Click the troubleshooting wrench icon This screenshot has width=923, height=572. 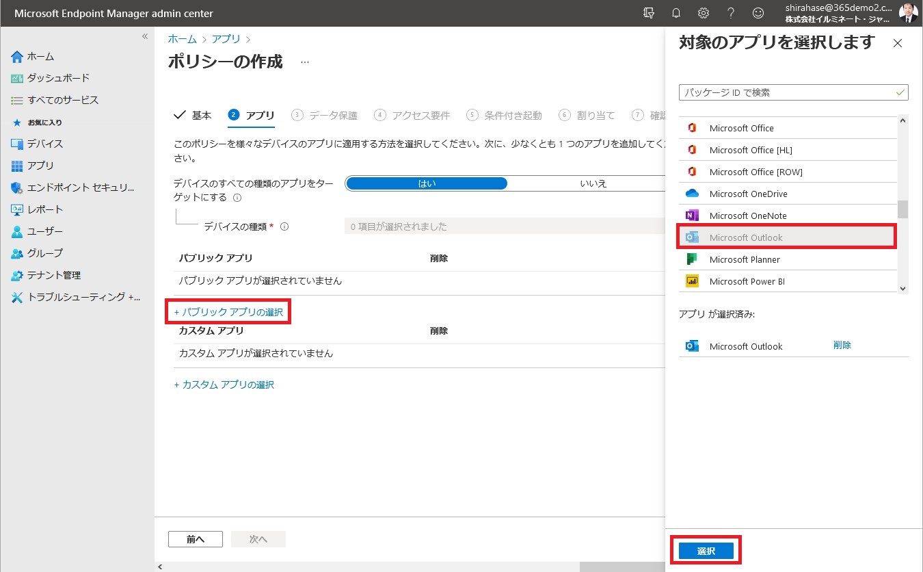point(17,297)
